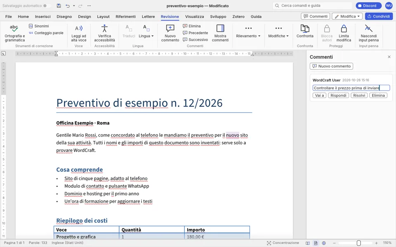Open the Lingua dropdown
The width and height of the screenshot is (396, 247).
click(146, 31)
